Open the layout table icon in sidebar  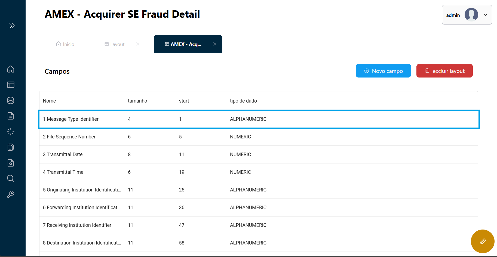click(11, 85)
